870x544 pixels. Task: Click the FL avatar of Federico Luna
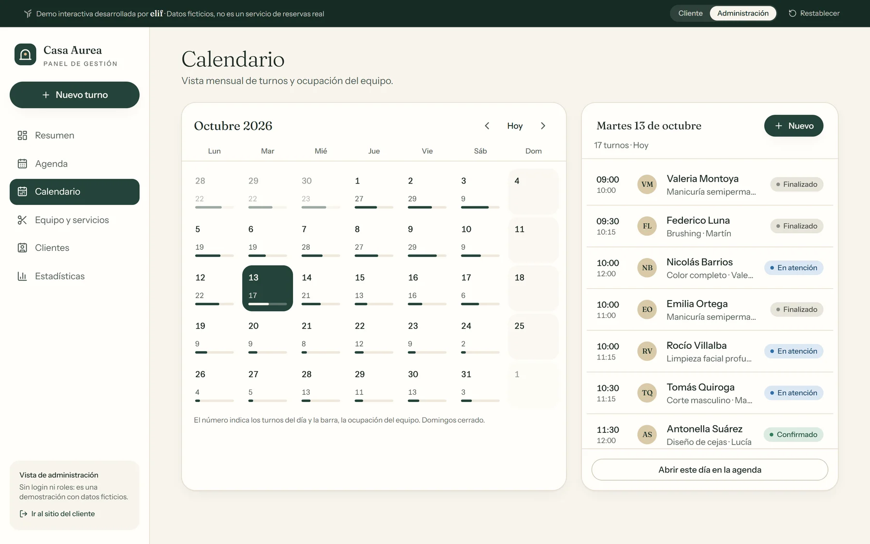[x=647, y=226]
